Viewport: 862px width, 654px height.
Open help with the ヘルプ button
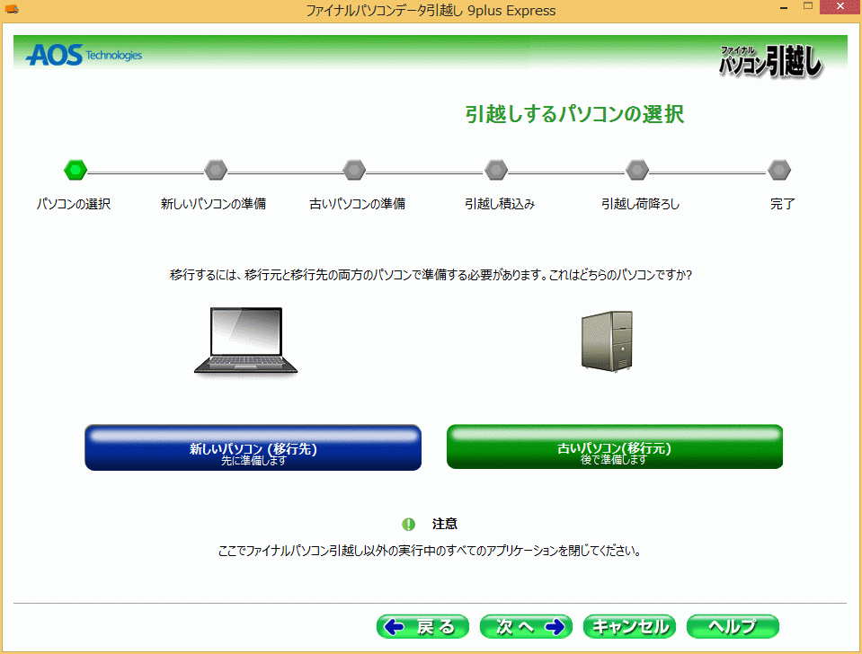(x=732, y=626)
